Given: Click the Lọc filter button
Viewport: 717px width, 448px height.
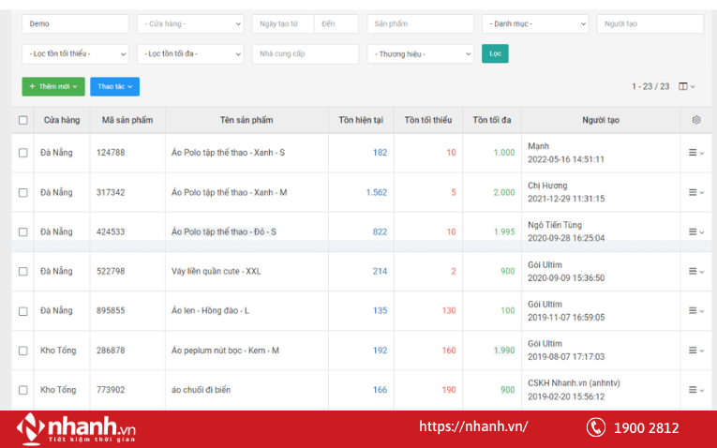Looking at the screenshot, I should [x=495, y=54].
